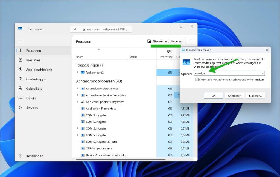Click the Taakbeheer (2) process icon
The image size is (280, 177).
pyautogui.click(x=83, y=73)
